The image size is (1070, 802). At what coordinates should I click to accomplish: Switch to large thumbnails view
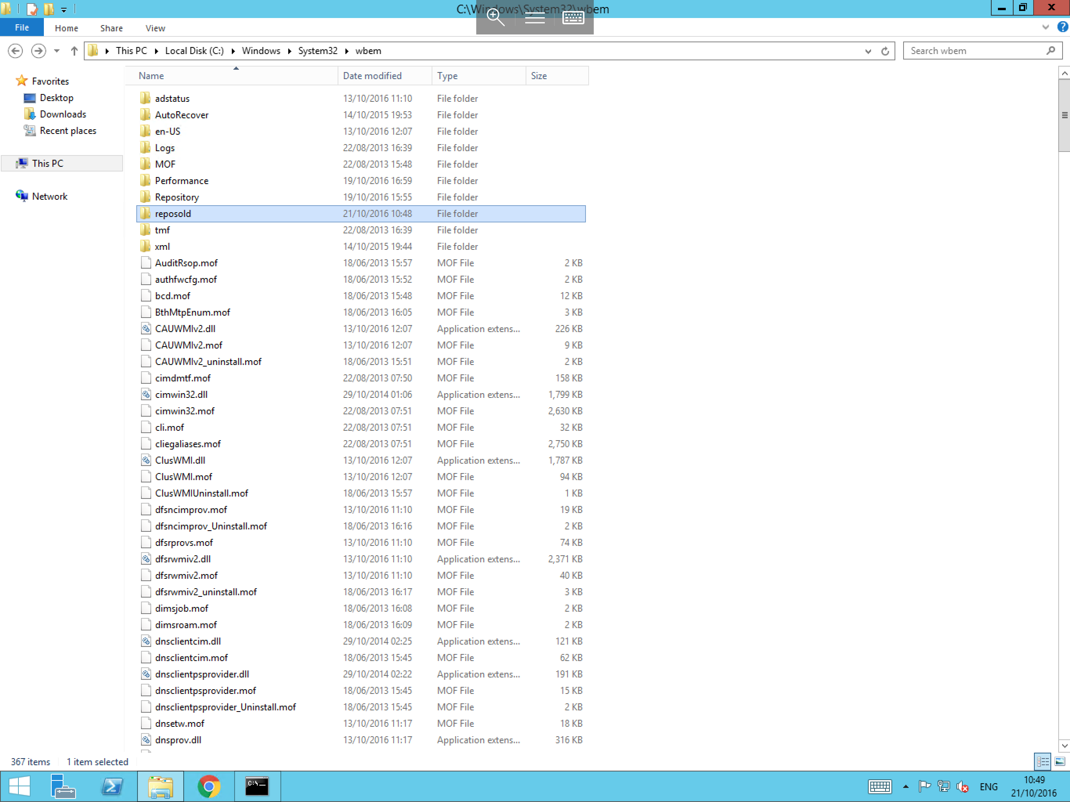pyautogui.click(x=1059, y=762)
